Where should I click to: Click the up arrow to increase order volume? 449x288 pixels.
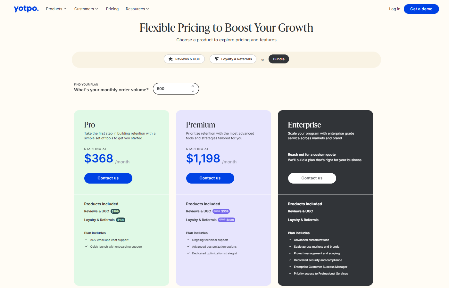[193, 86]
